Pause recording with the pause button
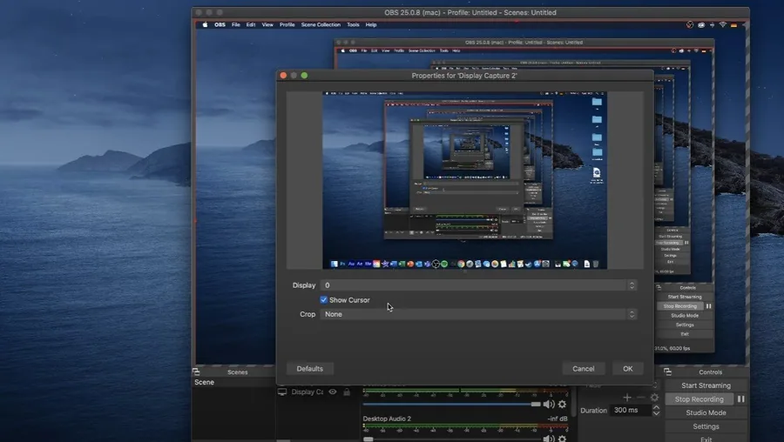 tap(741, 399)
